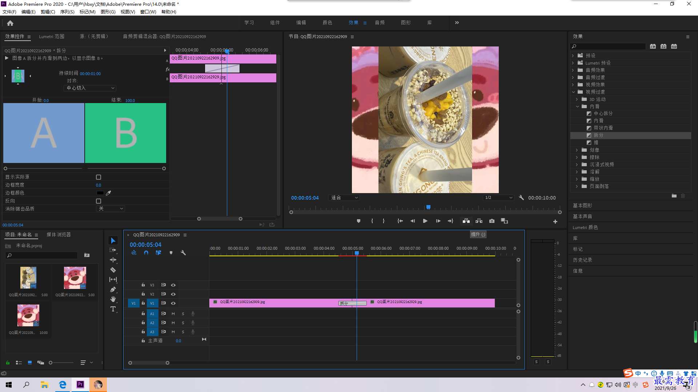Toggle timeline Snap magnet icon
The height and width of the screenshot is (392, 698).
[146, 253]
